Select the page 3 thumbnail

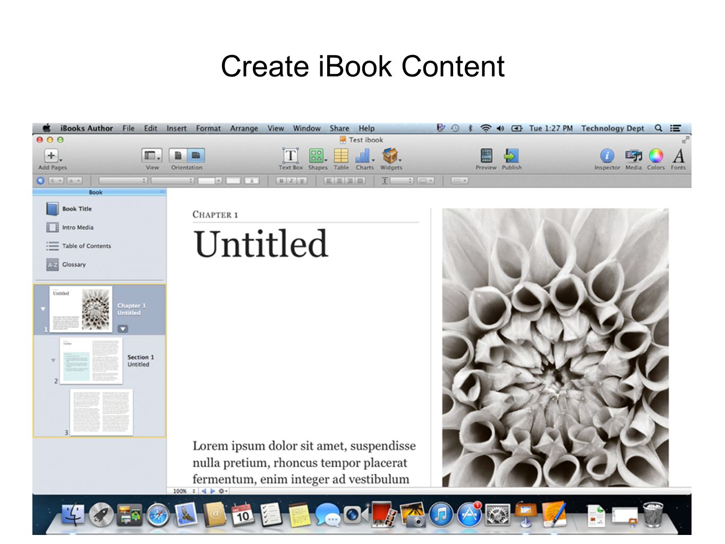point(101,412)
